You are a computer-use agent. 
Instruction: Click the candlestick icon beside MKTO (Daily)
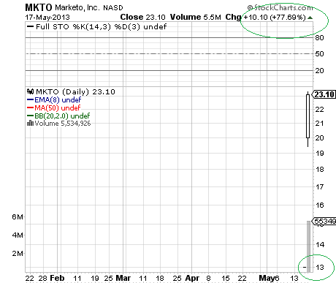tap(30, 91)
